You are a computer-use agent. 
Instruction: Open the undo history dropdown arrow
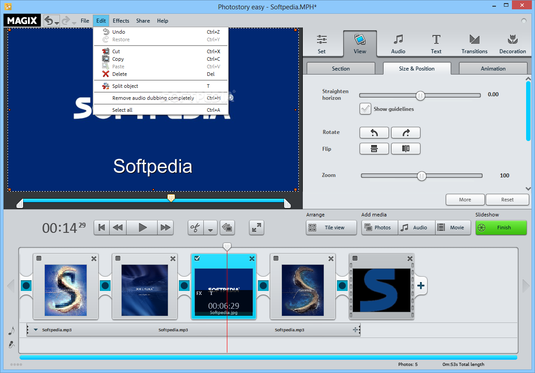point(57,23)
